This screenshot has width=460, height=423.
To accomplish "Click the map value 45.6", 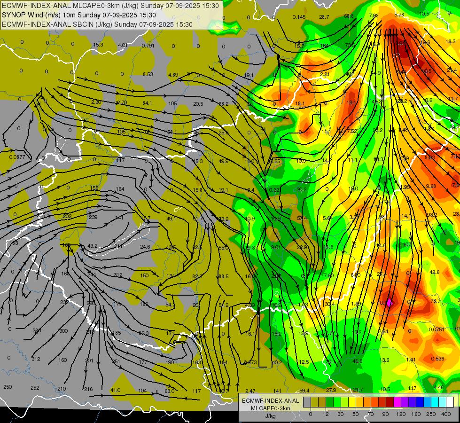I will [357, 361].
